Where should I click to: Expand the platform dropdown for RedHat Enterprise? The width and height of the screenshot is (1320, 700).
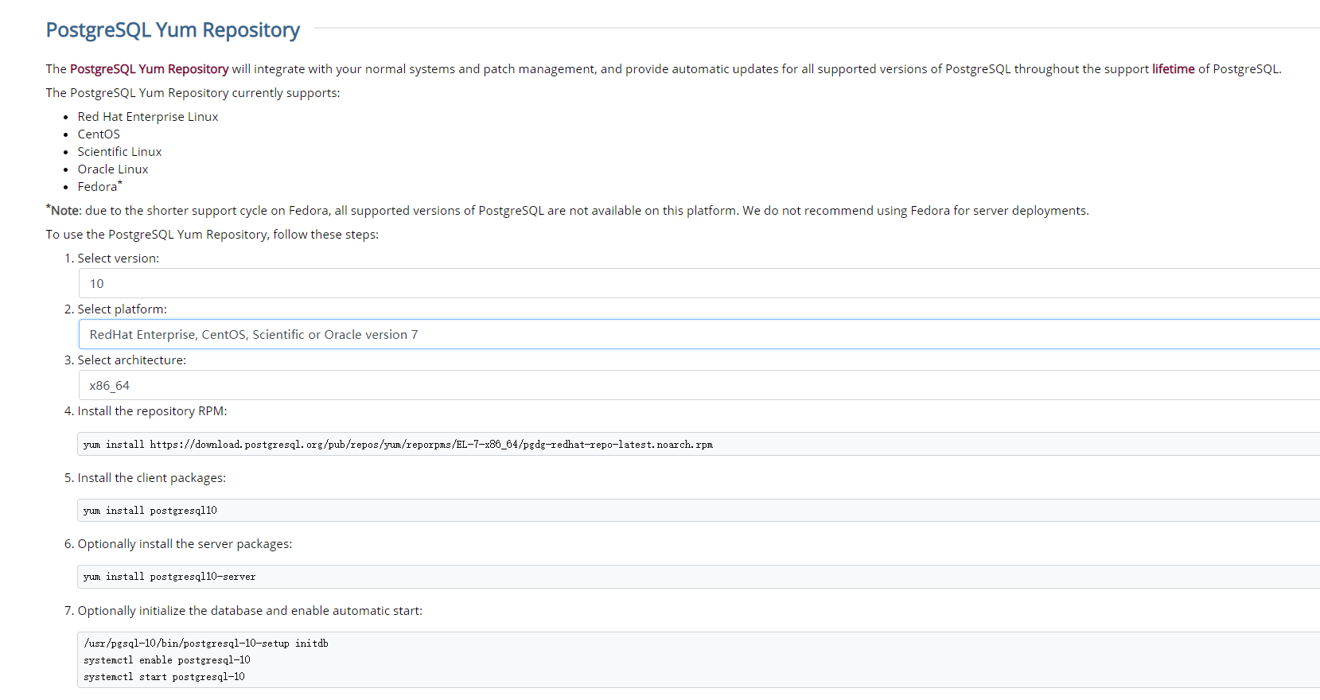[699, 334]
